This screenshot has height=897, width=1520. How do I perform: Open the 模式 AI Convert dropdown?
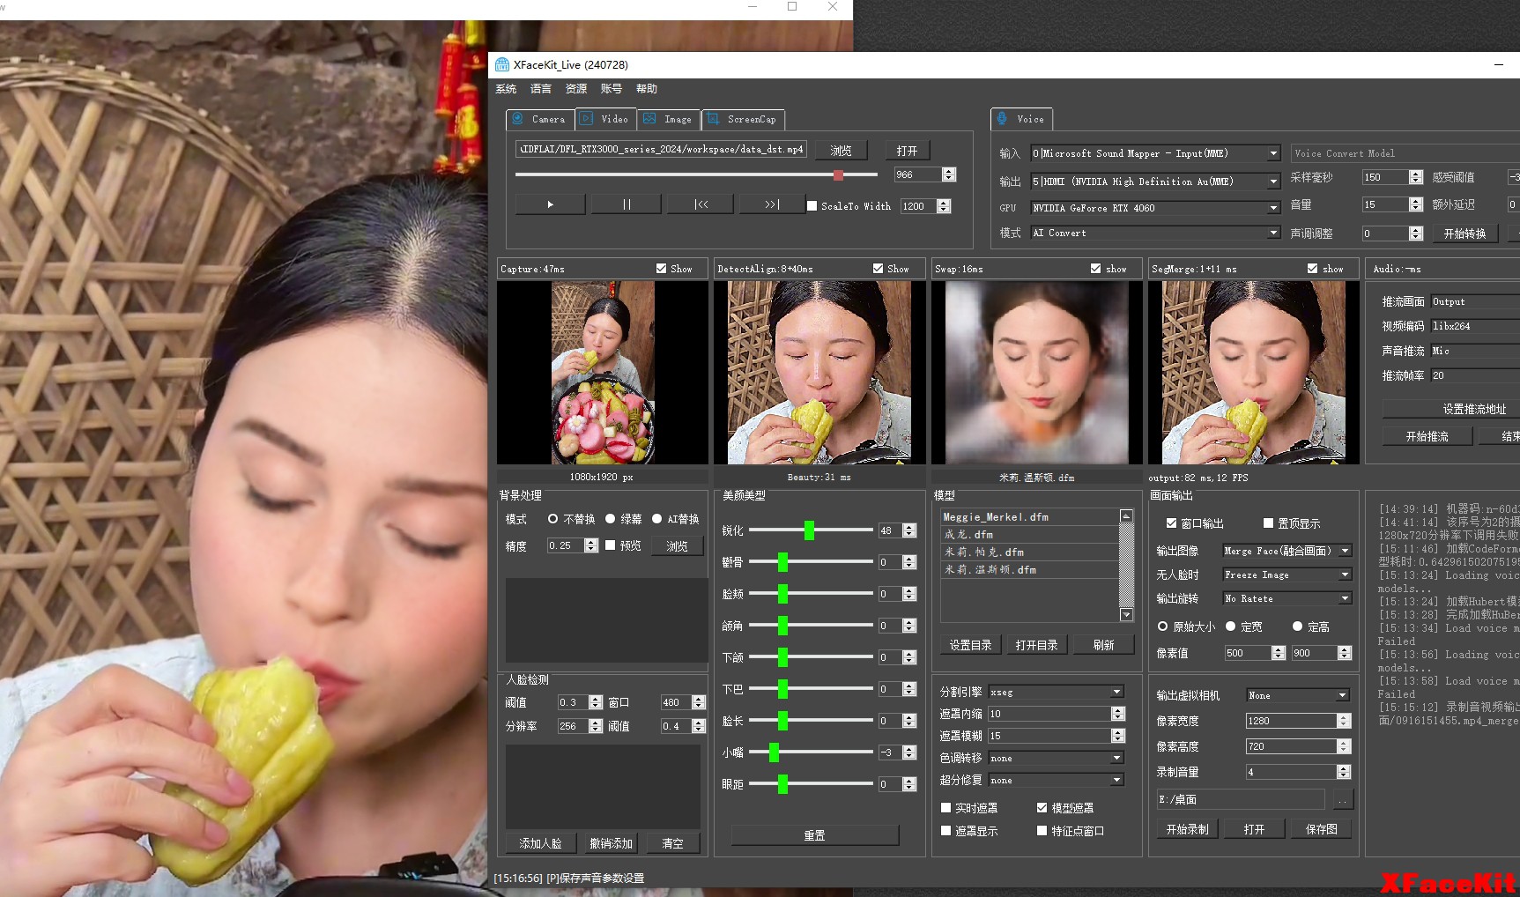[x=1155, y=233]
